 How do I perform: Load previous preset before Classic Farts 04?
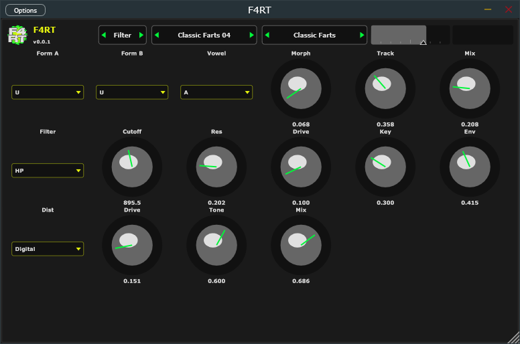[157, 35]
